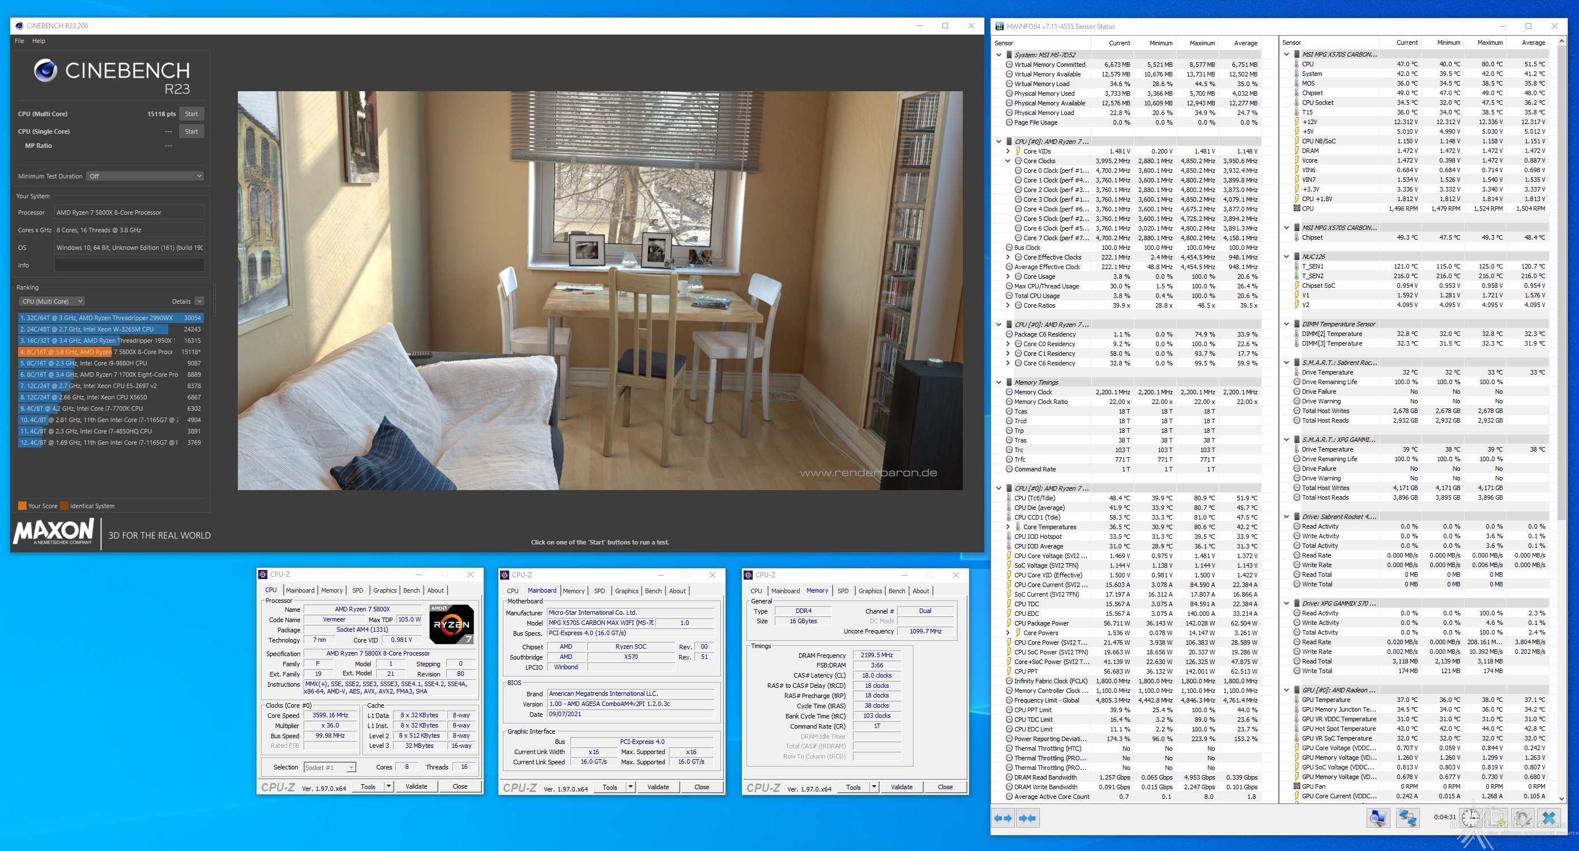This screenshot has height=851, width=1579.
Task: Click the Cinebench sphere logo
Action: click(x=45, y=71)
